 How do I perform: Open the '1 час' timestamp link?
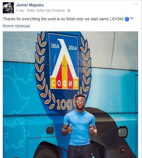pos(20,11)
